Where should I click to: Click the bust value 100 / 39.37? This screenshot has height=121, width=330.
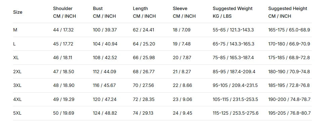105,30
